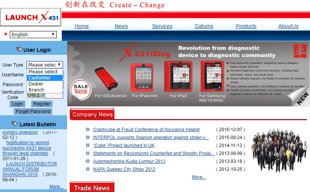This screenshot has width=310, height=192.
Task: Open Cube Project launched in UK article
Action: pos(124,145)
